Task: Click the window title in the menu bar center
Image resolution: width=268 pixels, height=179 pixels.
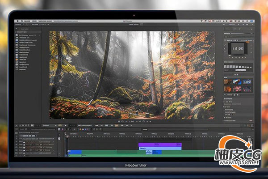Action: [x=128, y=21]
